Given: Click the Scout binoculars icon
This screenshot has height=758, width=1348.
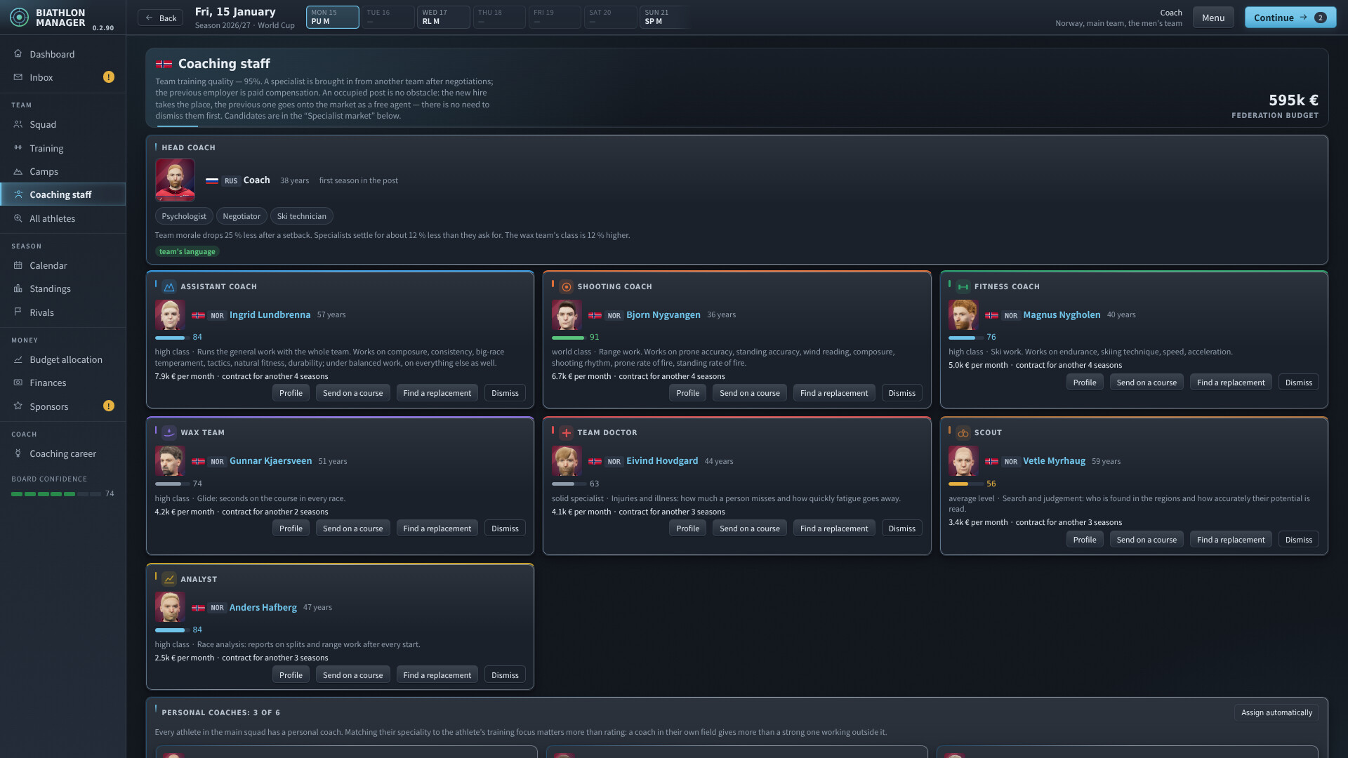Looking at the screenshot, I should tap(963, 432).
